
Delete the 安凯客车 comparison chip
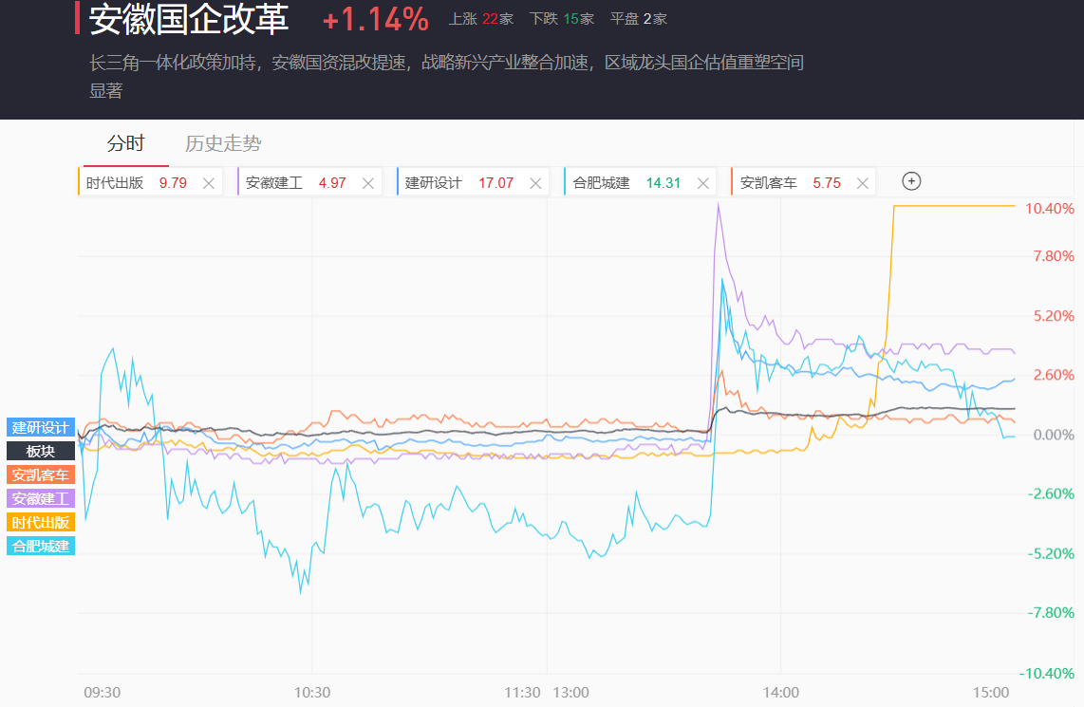pos(863,183)
